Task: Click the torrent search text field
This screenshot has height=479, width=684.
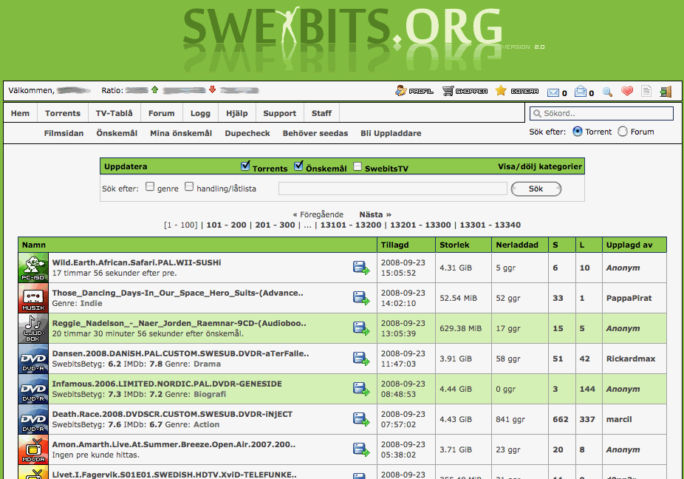Action: (393, 188)
